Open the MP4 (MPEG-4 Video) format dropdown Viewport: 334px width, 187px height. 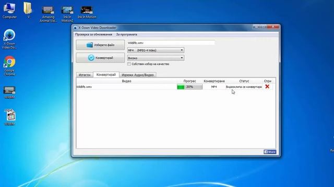pos(156,50)
